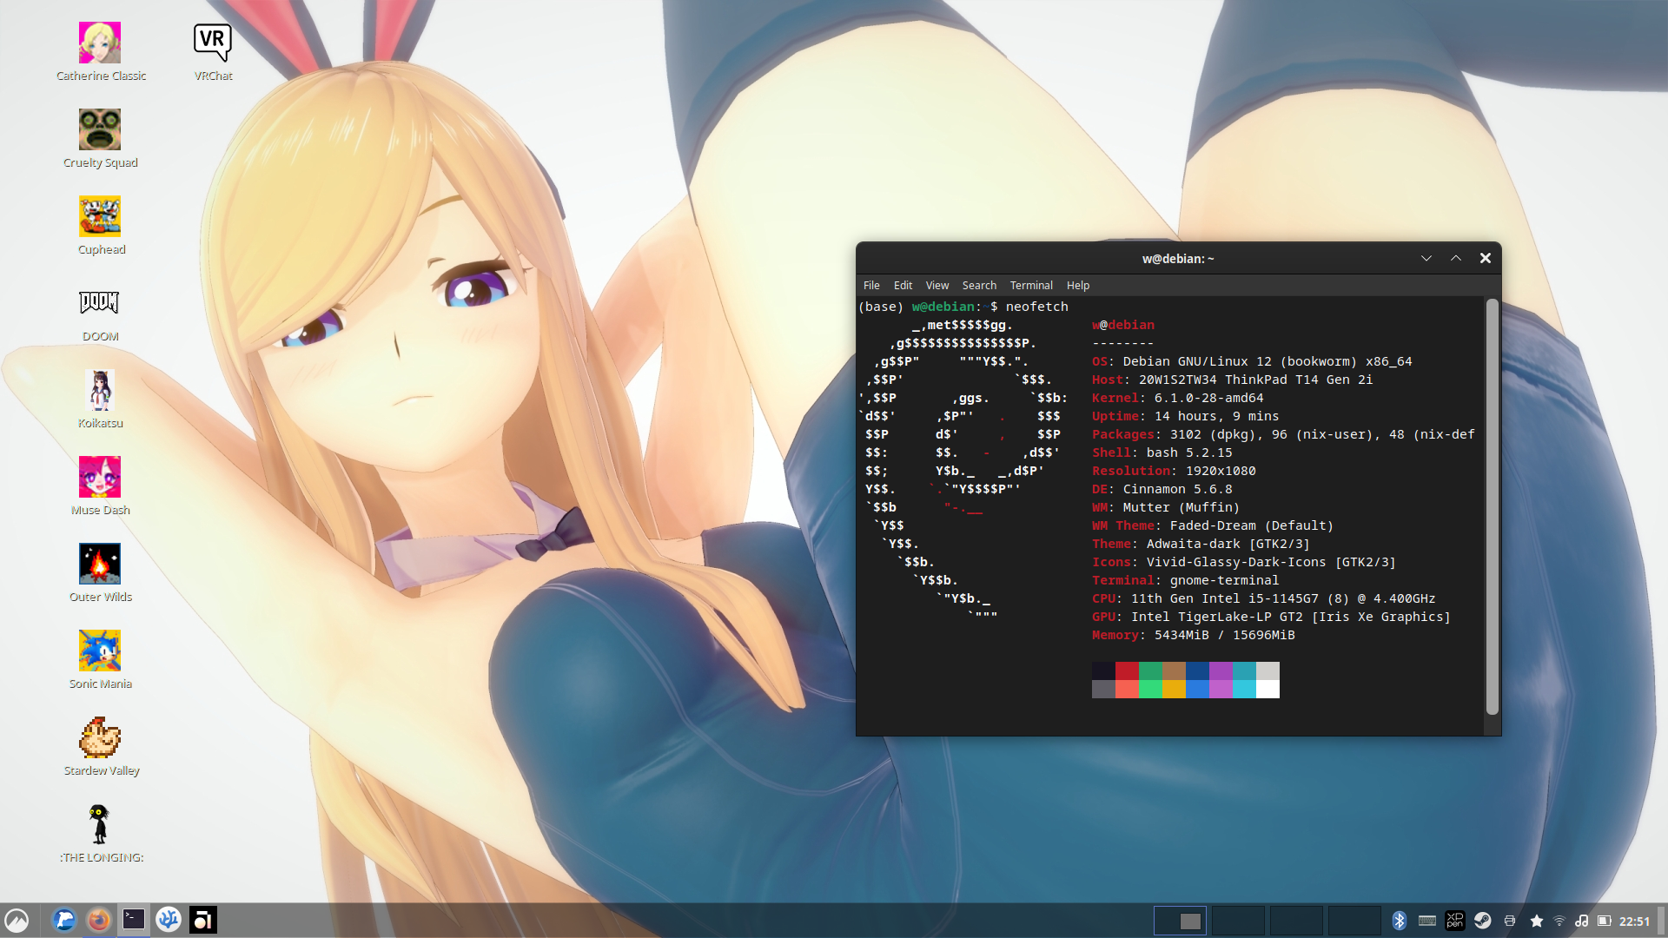Switch to the fourth workspace
The height and width of the screenshot is (938, 1668).
[x=1354, y=921]
